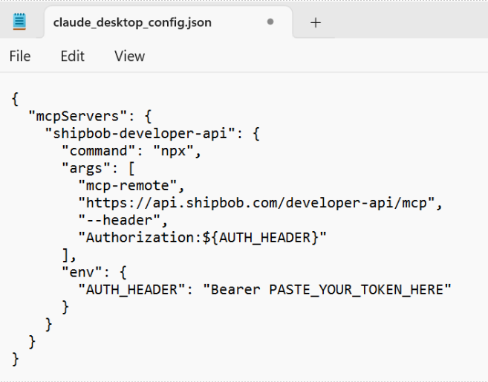488x382 pixels.
Task: Open the Edit menu
Action: (x=73, y=56)
